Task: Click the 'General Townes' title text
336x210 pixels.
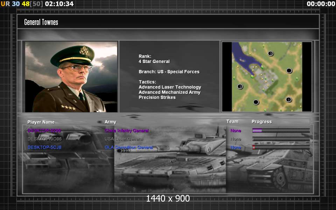Action: [x=41, y=22]
